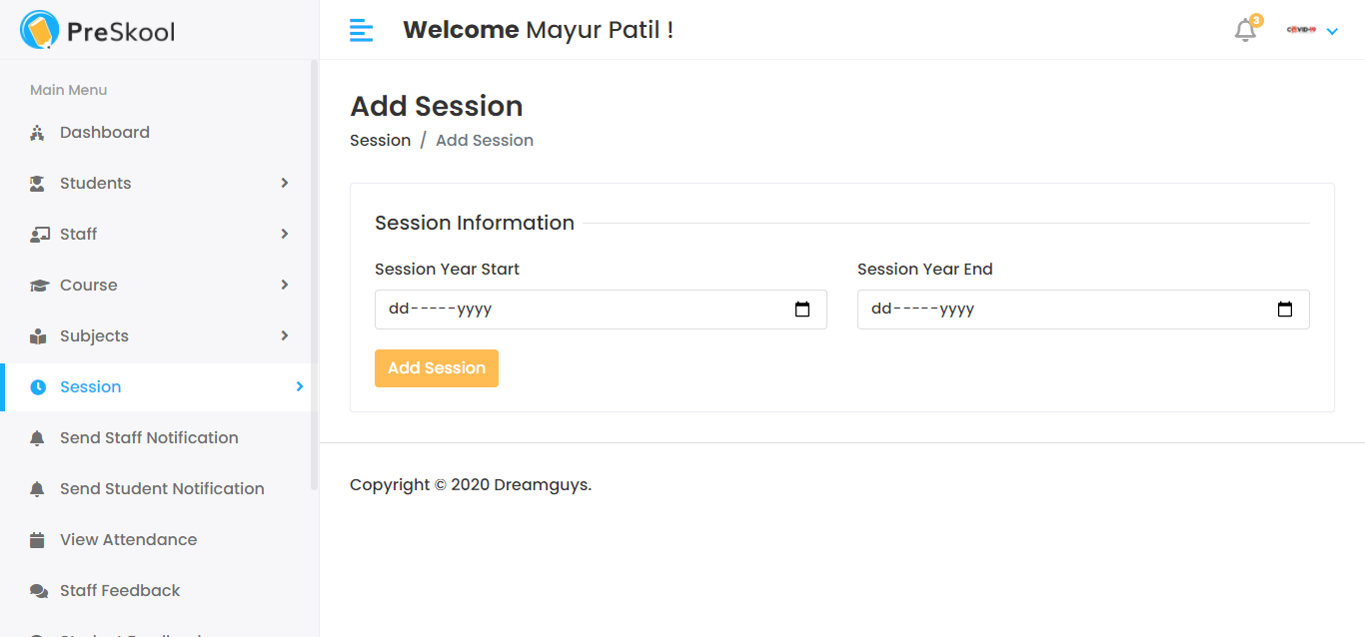
Task: Open the notifications bell icon
Action: click(1245, 31)
